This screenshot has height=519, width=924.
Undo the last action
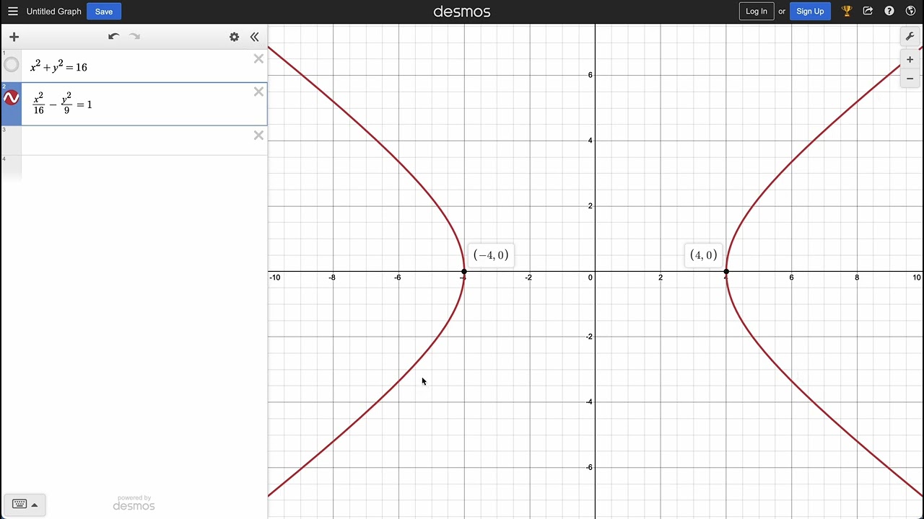pyautogui.click(x=113, y=37)
